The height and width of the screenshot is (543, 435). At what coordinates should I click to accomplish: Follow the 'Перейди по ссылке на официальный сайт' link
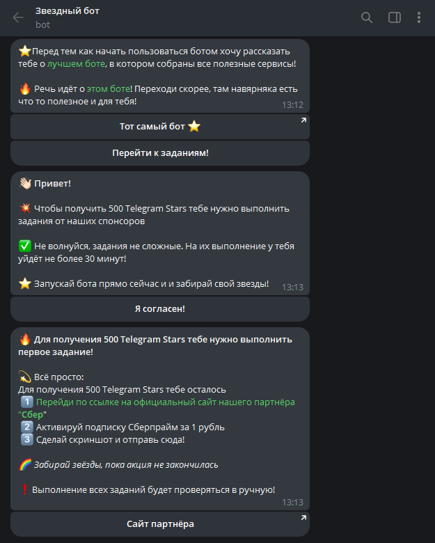click(x=166, y=402)
